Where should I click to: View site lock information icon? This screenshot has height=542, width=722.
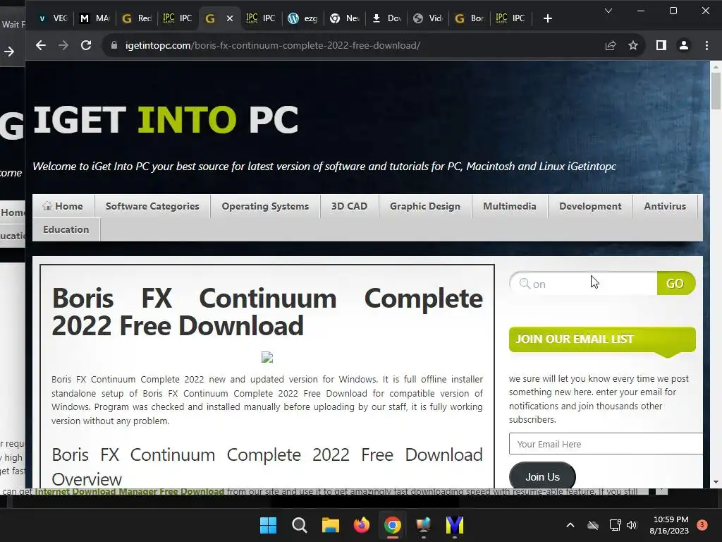coord(114,45)
